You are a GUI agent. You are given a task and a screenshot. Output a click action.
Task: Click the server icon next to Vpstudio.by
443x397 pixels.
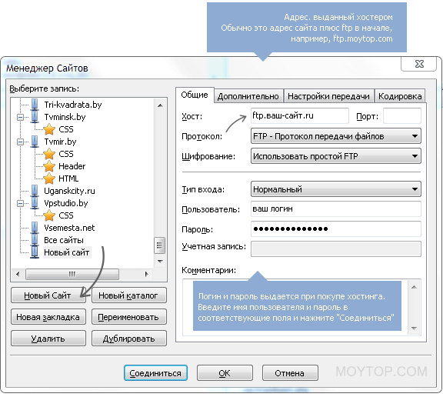pyautogui.click(x=35, y=203)
